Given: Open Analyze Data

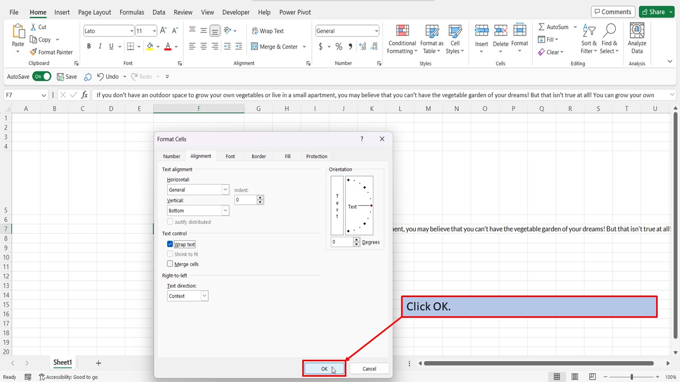Looking at the screenshot, I should click(x=636, y=37).
